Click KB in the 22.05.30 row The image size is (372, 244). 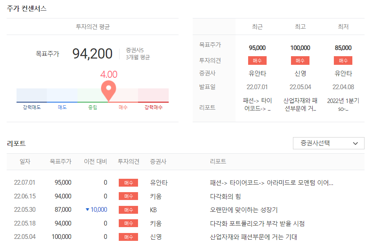click(x=153, y=210)
